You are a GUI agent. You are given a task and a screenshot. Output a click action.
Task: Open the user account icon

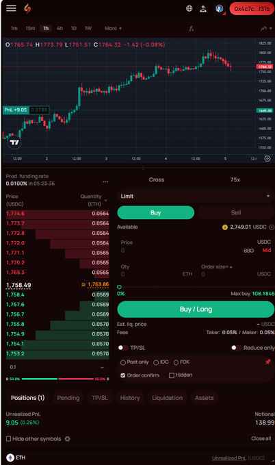[203, 9]
